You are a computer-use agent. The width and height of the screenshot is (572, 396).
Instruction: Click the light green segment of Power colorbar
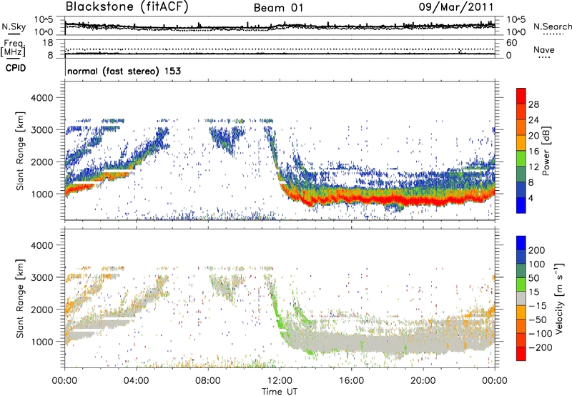(x=521, y=159)
